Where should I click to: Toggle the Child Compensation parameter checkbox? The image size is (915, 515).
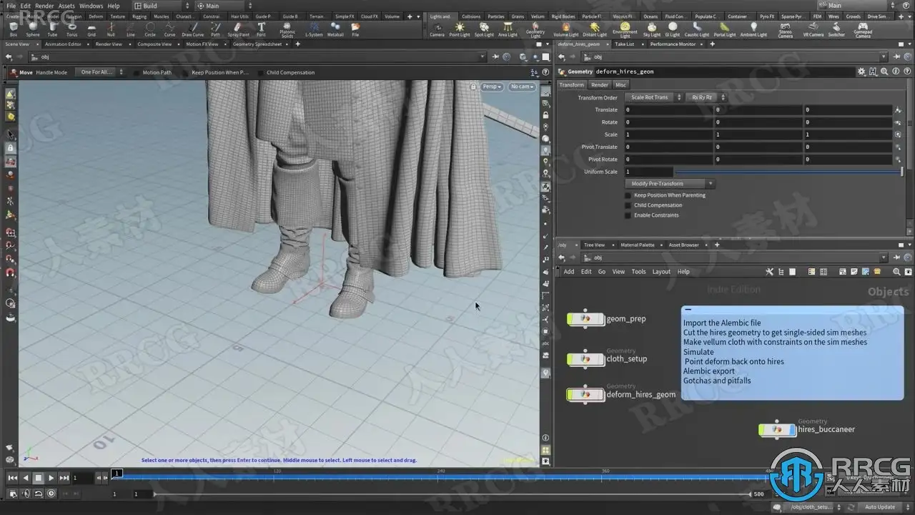pos(628,205)
